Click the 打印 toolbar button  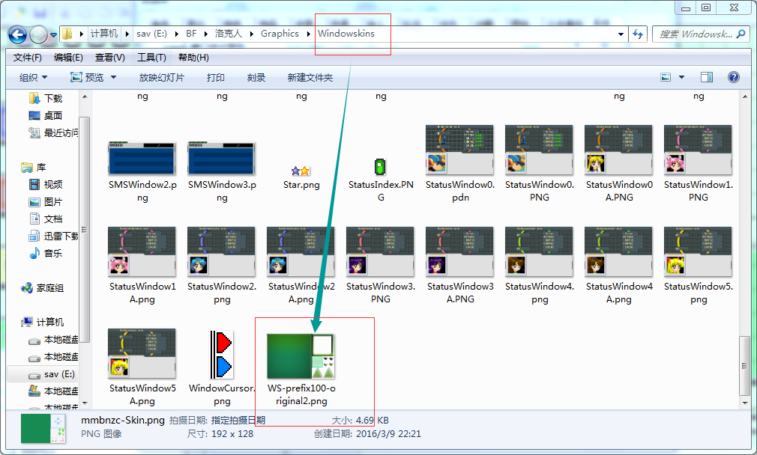pos(216,78)
